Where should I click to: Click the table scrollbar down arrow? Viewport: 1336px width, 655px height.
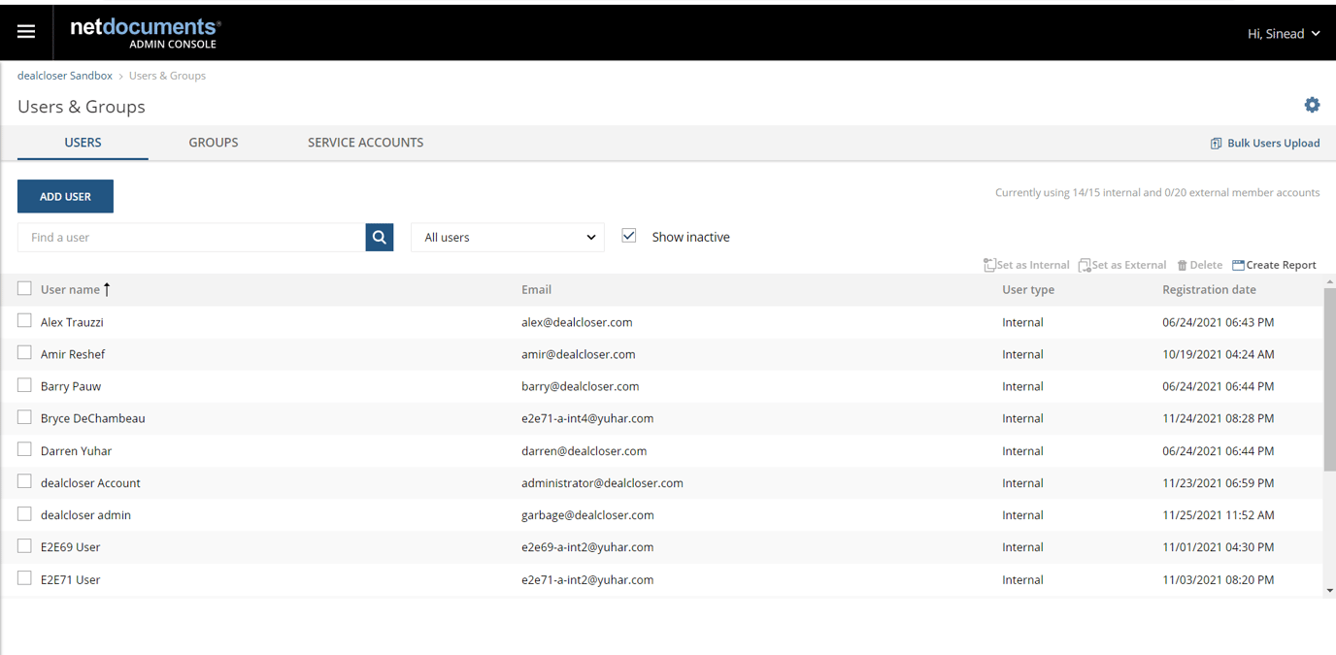point(1329,590)
